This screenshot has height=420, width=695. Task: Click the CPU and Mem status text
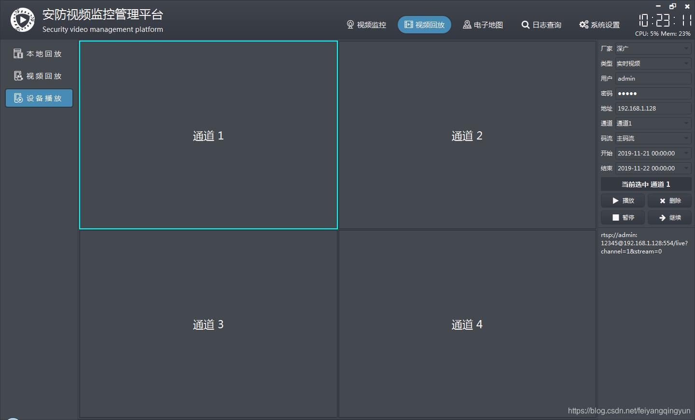(x=663, y=34)
